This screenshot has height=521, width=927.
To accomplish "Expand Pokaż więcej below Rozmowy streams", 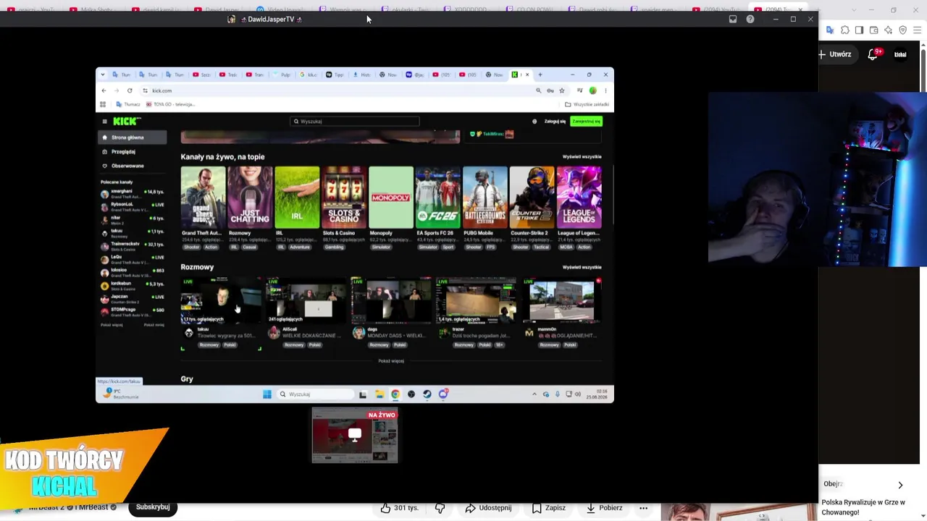I will tap(391, 361).
